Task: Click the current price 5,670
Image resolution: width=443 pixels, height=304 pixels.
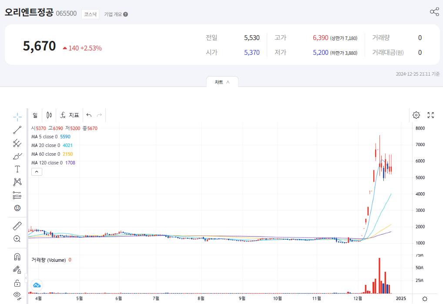Action: pos(39,46)
